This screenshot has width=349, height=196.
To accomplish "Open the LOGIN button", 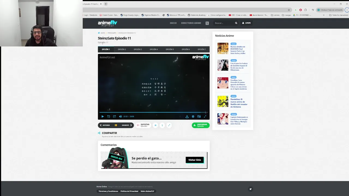I will pos(246,23).
